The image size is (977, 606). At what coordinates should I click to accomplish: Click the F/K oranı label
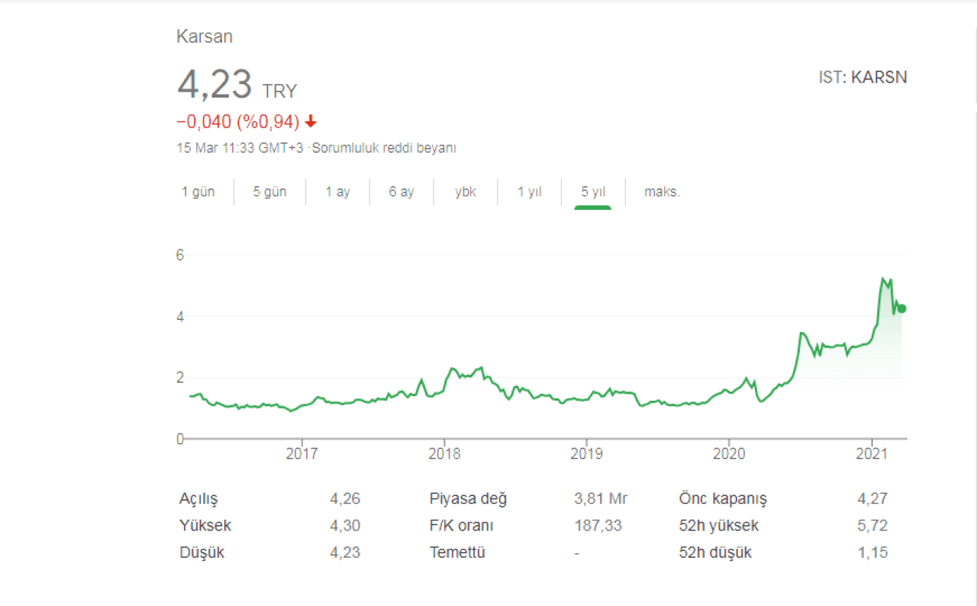coord(462,526)
